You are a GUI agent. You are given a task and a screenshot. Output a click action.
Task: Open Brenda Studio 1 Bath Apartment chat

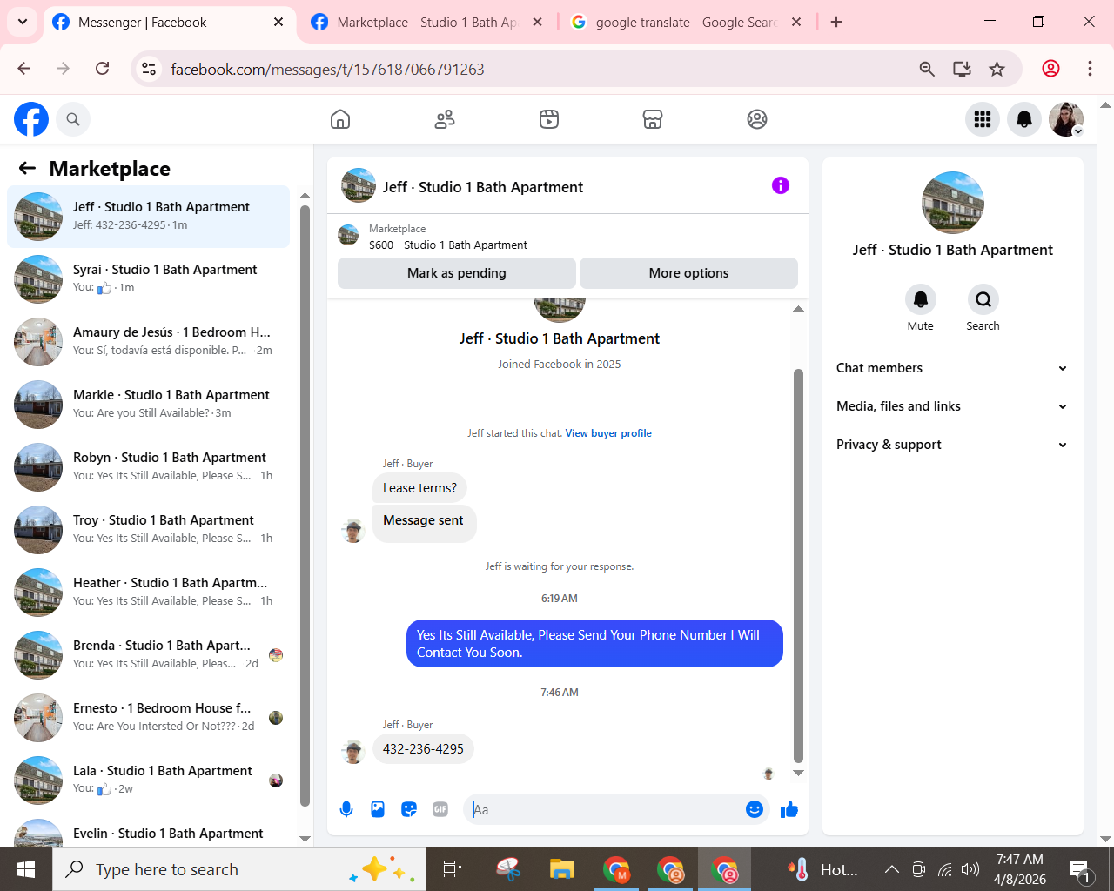tap(148, 655)
